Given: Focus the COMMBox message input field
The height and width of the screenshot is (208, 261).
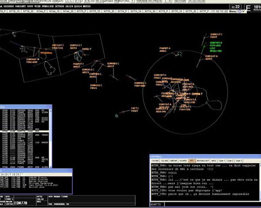Looking at the screenshot, I should click(213, 205).
